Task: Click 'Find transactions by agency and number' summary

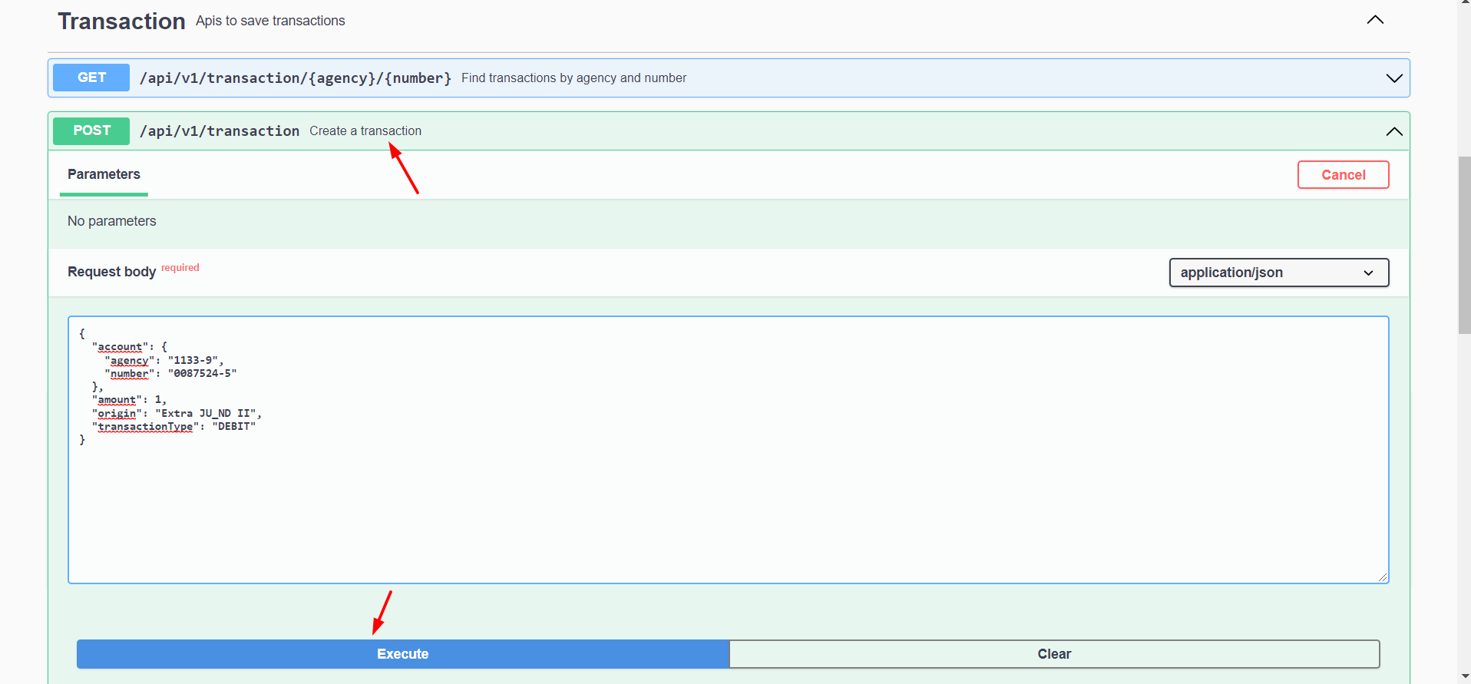Action: coord(574,78)
